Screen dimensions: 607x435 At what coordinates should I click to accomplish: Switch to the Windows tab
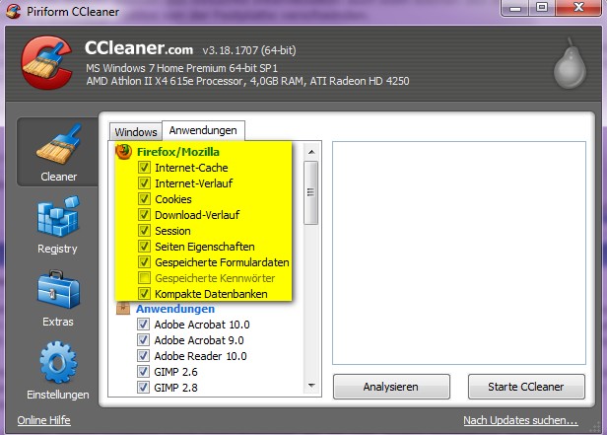point(136,132)
